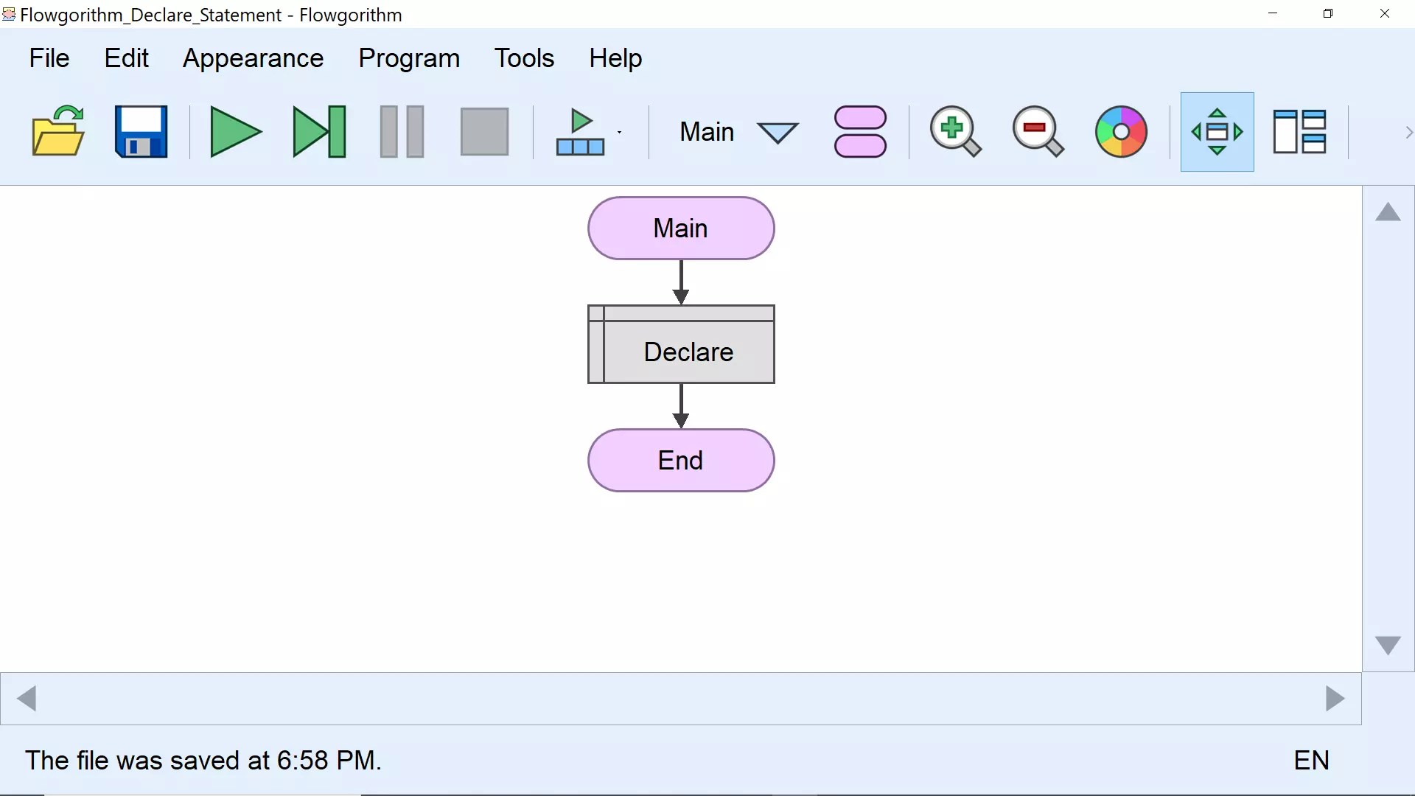The height and width of the screenshot is (796, 1415).
Task: Step through program using Step icon
Action: [319, 131]
